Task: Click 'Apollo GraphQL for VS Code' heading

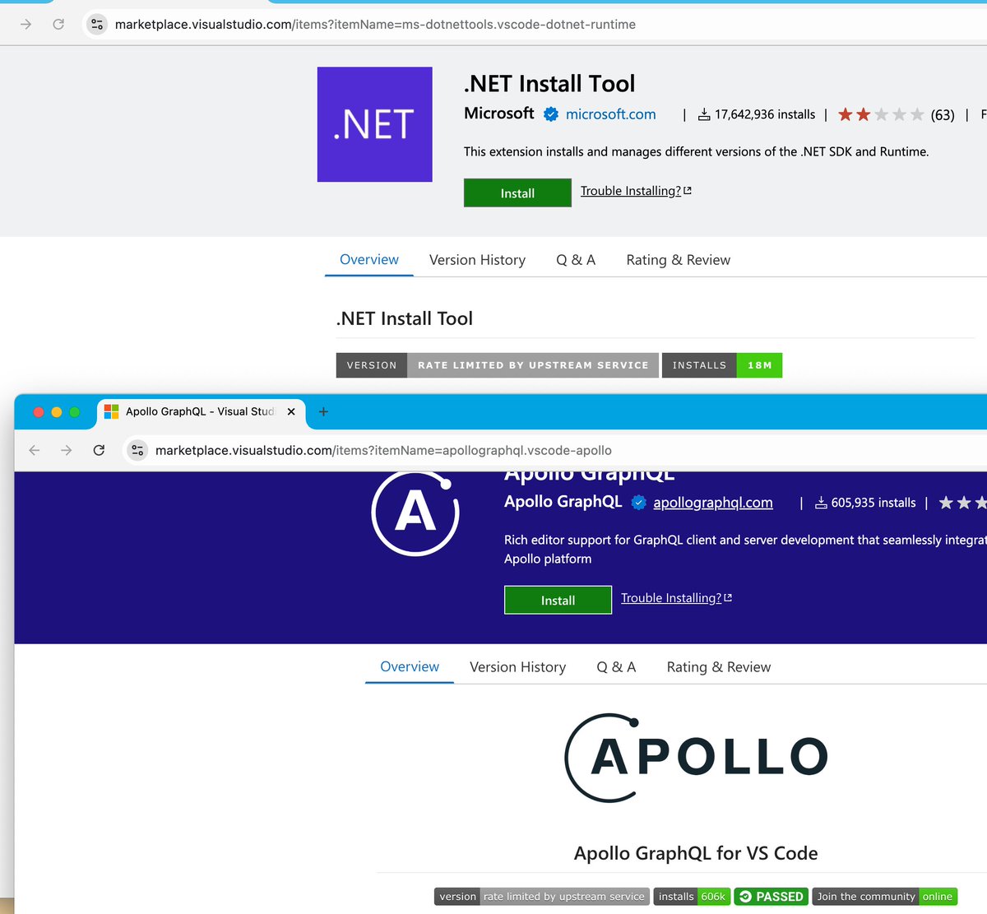Action: 696,853
